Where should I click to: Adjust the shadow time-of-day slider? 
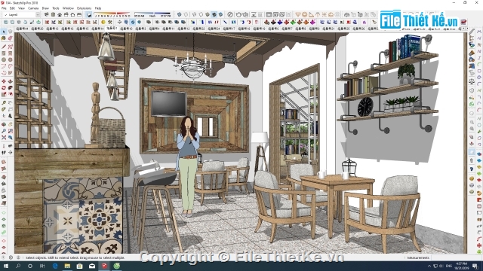[x=152, y=14]
